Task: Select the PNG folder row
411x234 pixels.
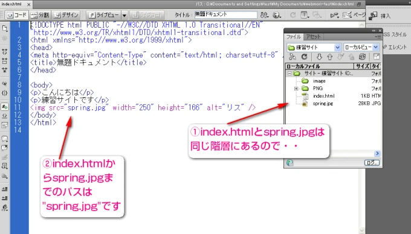Action: (334, 89)
